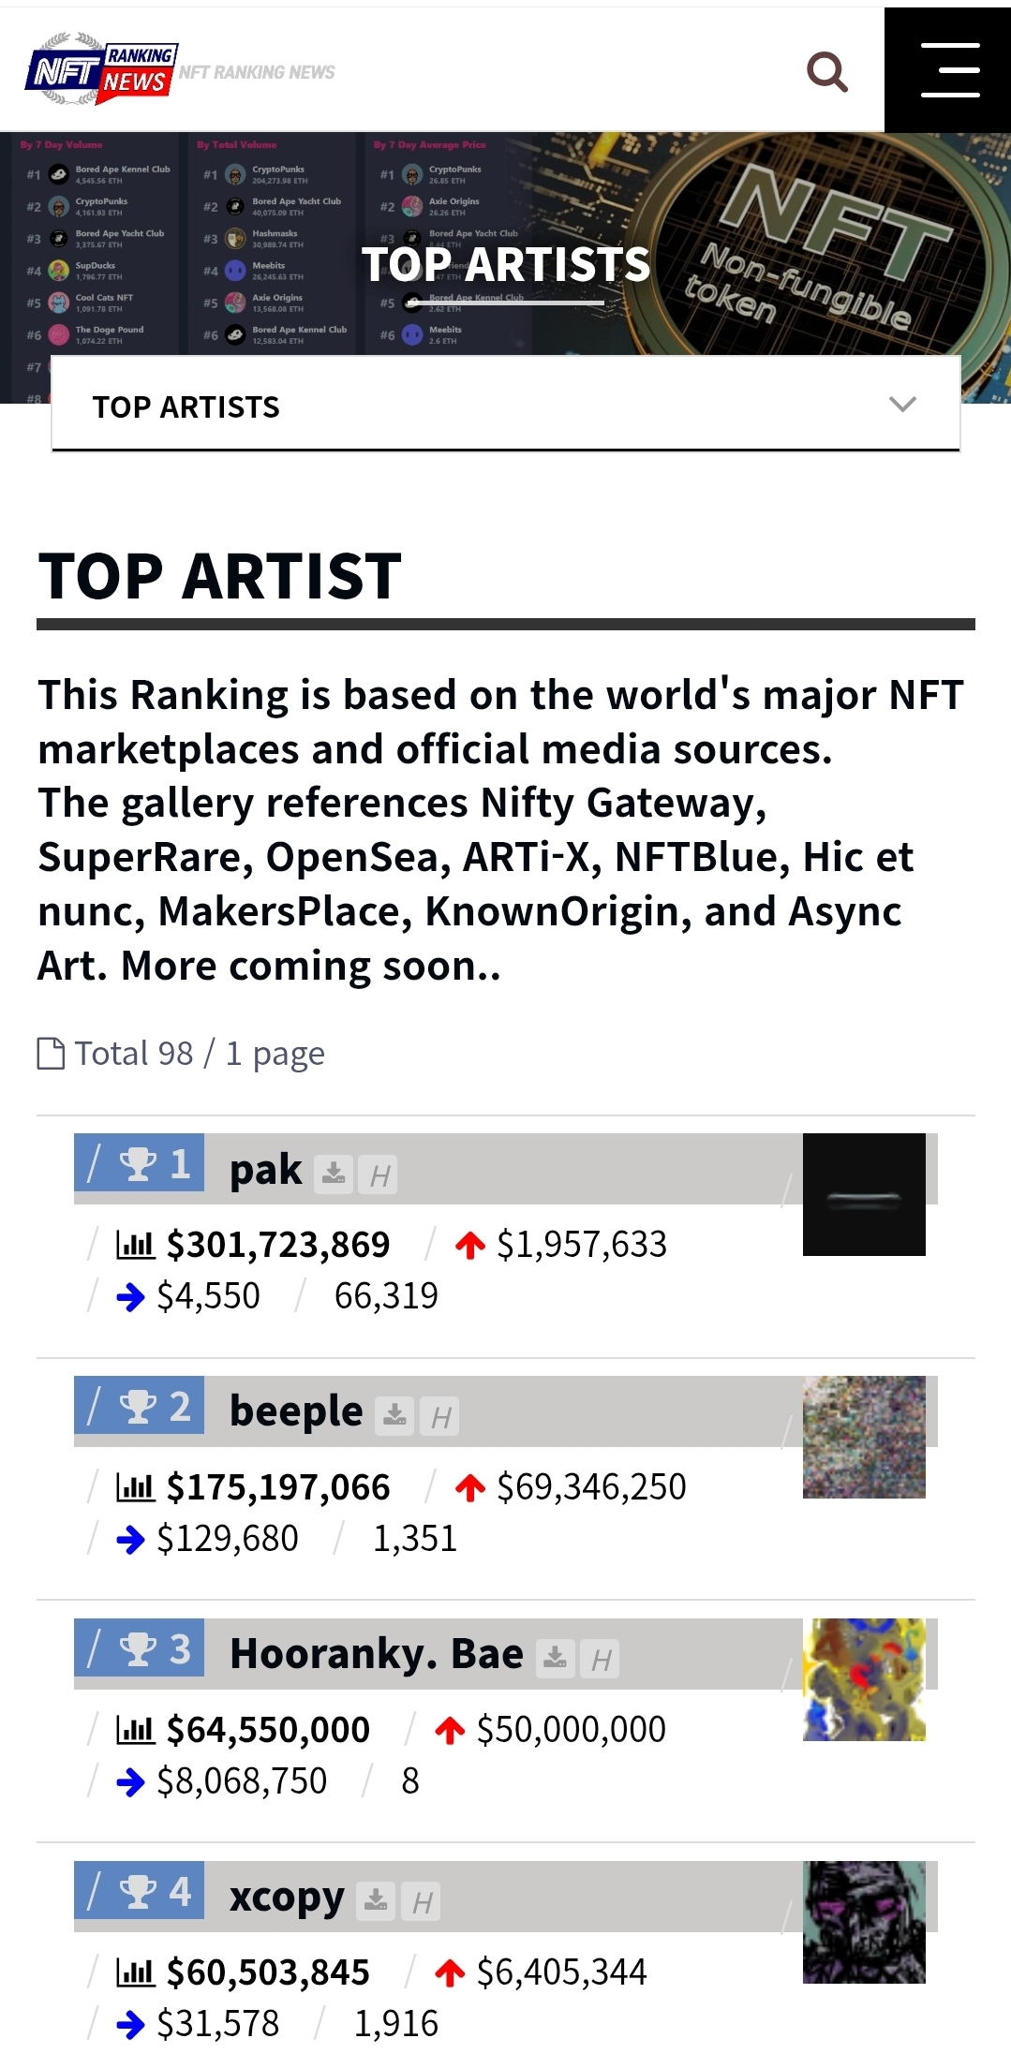View xcopy's artwork thumbnail
1011x2068 pixels.
tap(864, 1922)
